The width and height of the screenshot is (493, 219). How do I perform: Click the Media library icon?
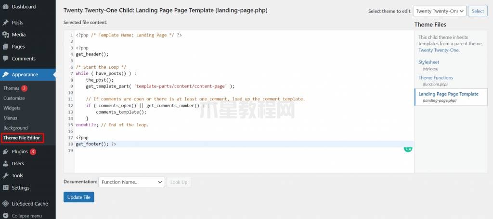(x=5, y=35)
